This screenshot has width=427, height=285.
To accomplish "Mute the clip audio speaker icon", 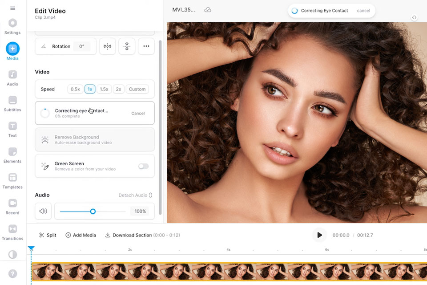I will point(43,211).
